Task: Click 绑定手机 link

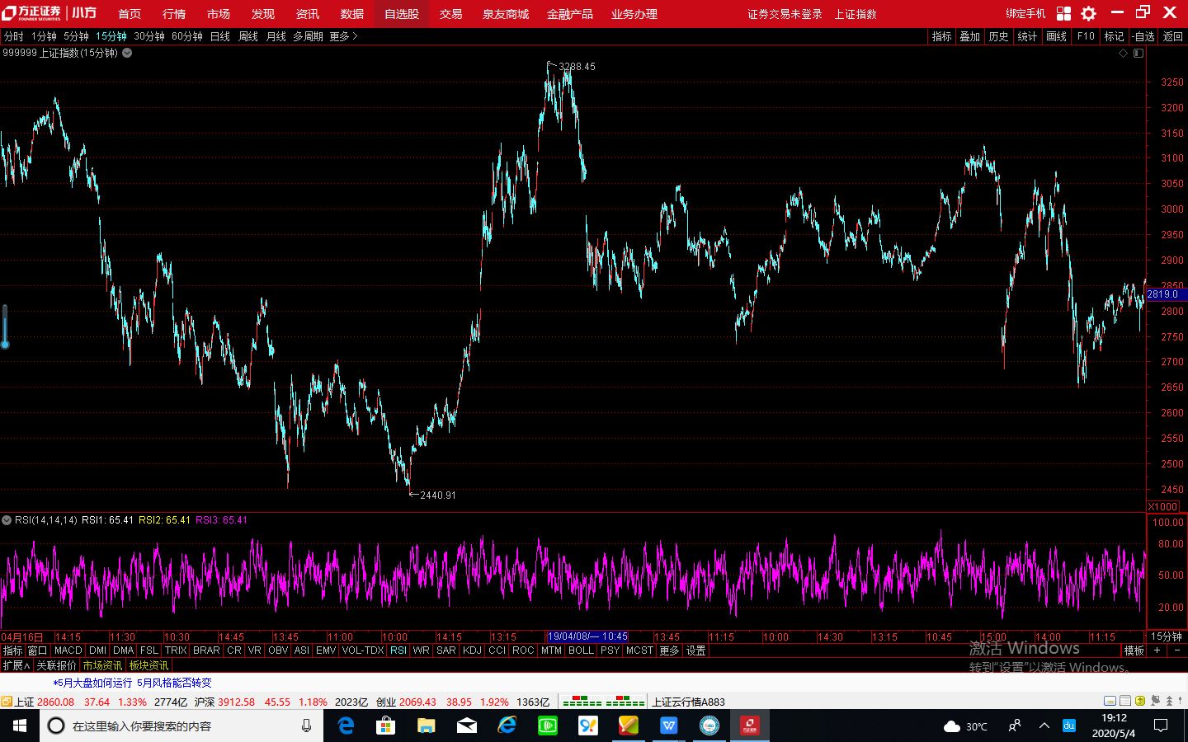Action: tap(1025, 14)
